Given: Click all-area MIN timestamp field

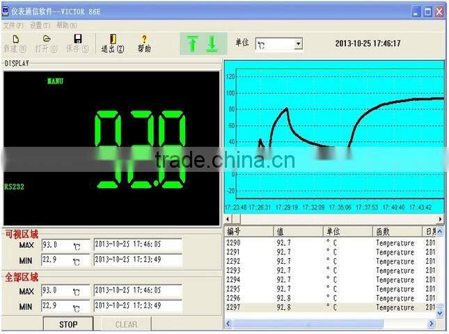Looking at the screenshot, I should tap(138, 305).
